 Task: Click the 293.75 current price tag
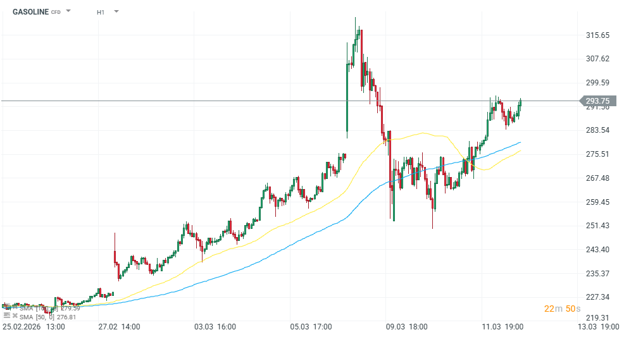[x=597, y=101]
